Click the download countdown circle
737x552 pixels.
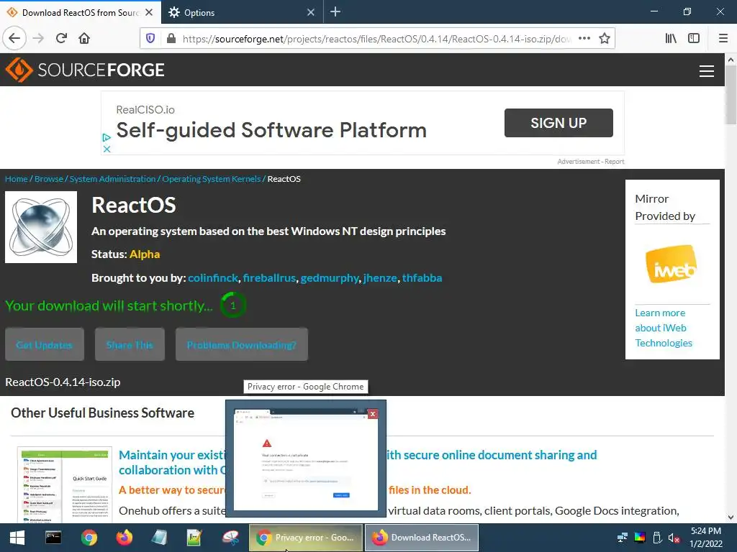click(232, 305)
